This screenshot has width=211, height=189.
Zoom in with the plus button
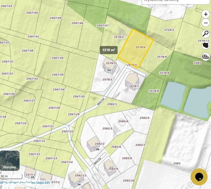pyautogui.click(x=206, y=14)
